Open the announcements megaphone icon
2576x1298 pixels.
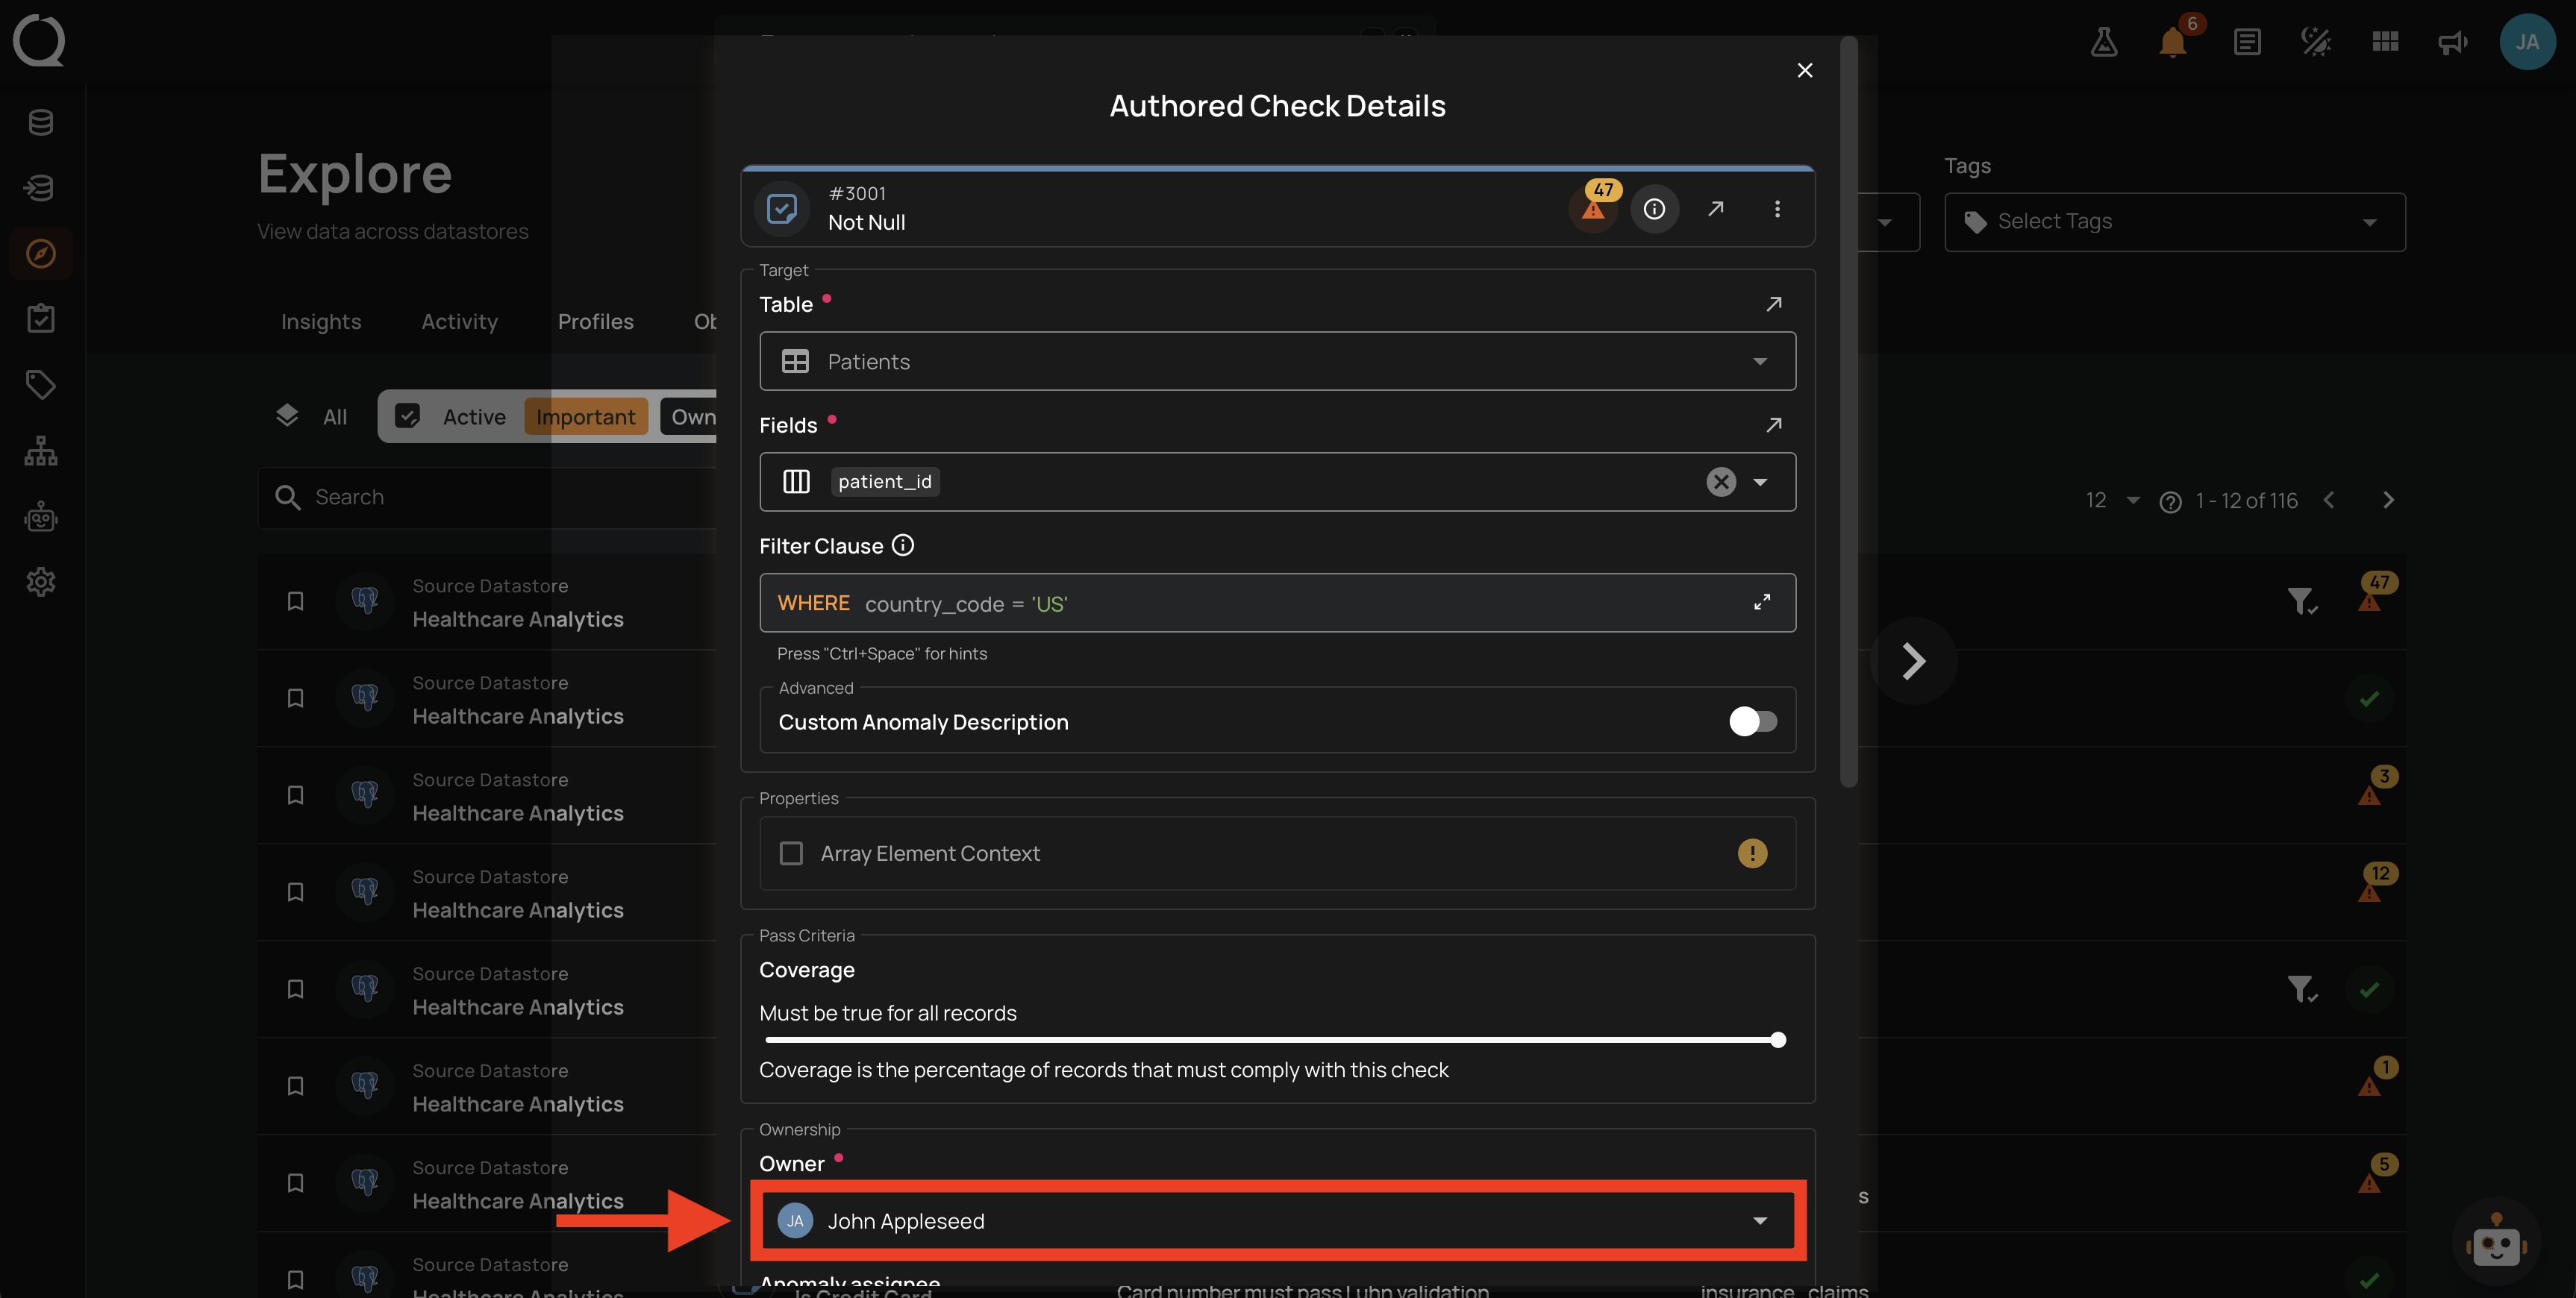click(2453, 42)
